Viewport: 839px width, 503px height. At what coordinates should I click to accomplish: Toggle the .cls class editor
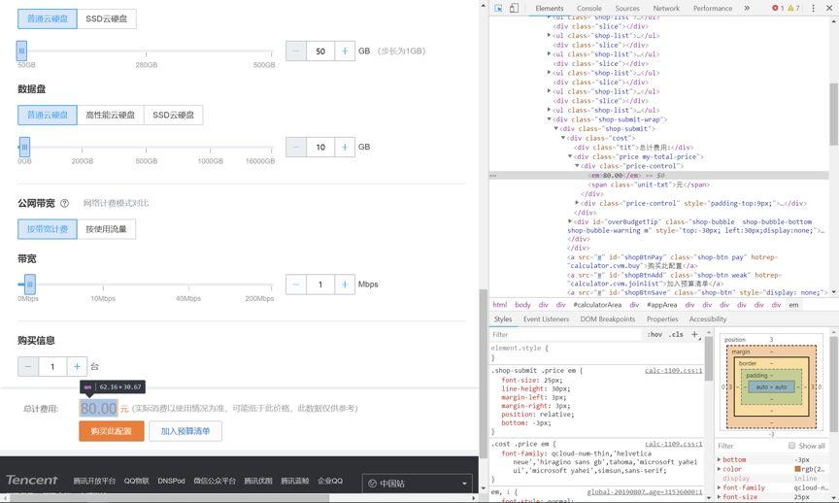pos(676,334)
